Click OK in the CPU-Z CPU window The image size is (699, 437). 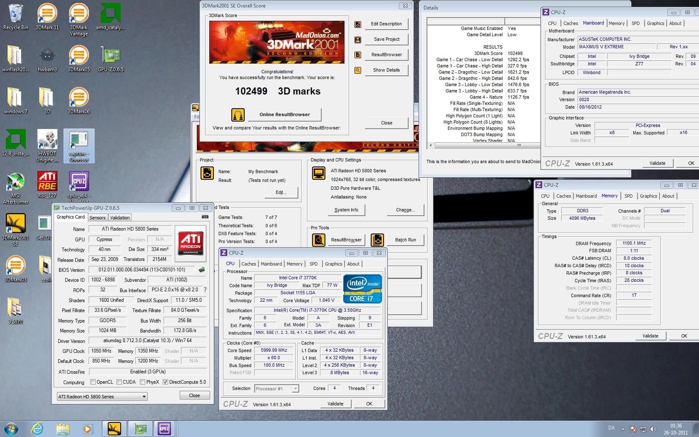pos(369,404)
